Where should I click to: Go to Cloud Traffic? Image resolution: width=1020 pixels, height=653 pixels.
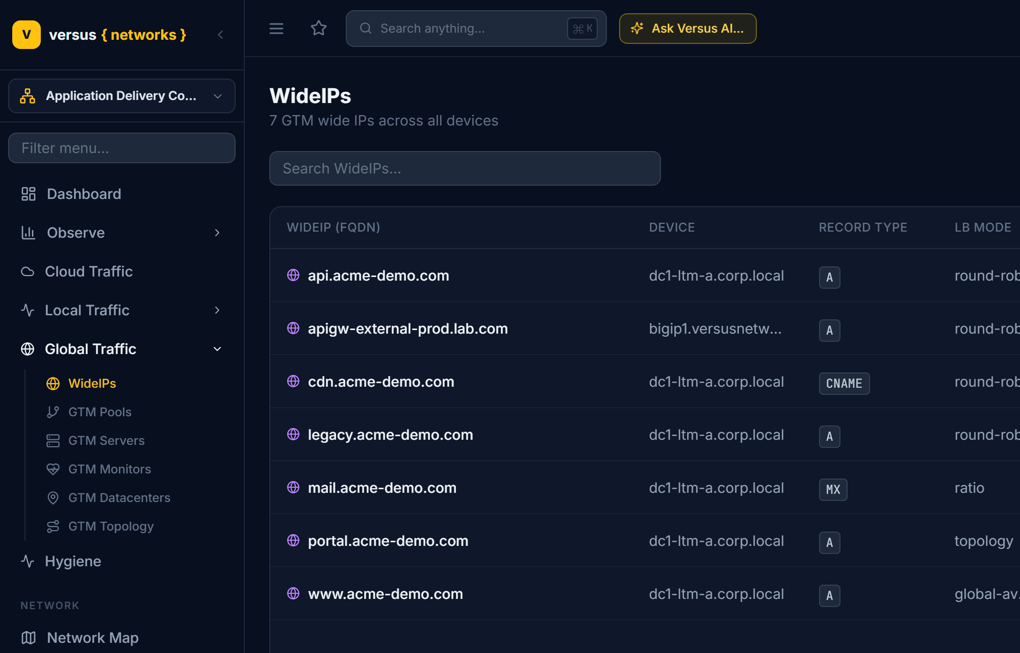(122, 271)
